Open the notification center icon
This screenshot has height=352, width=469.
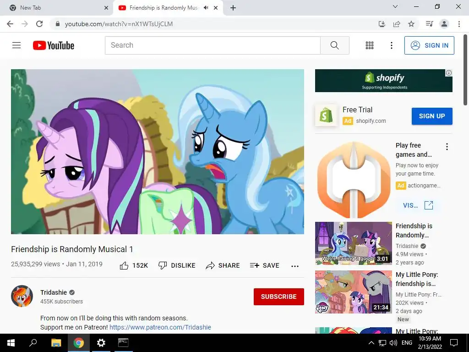(454, 343)
